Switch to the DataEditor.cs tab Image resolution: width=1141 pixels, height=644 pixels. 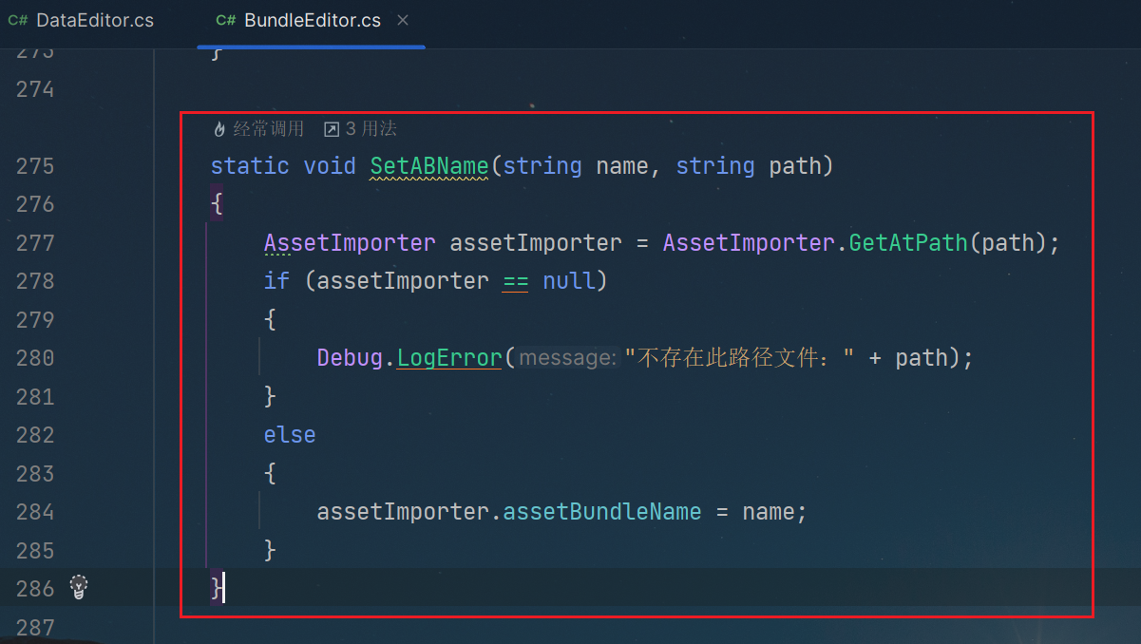pyautogui.click(x=94, y=21)
